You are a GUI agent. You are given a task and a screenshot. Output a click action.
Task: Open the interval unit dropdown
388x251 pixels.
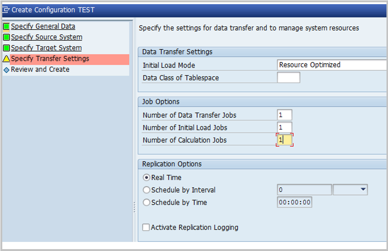click(363, 190)
